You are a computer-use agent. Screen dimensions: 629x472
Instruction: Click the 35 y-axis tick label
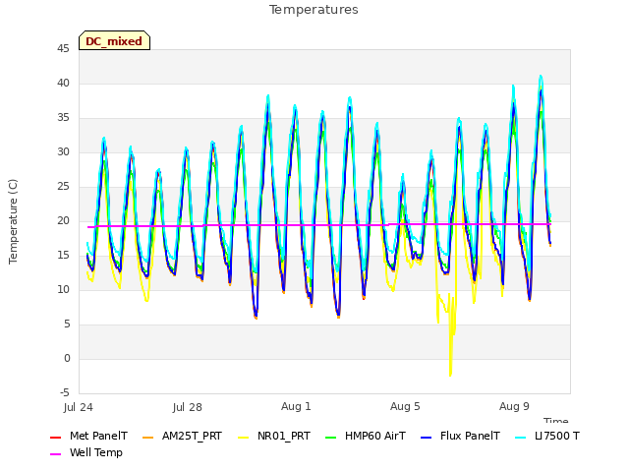(x=63, y=118)
